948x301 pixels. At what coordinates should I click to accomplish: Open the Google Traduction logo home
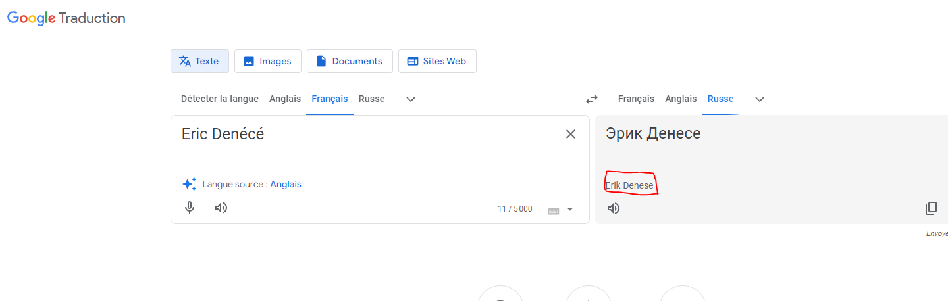(66, 18)
